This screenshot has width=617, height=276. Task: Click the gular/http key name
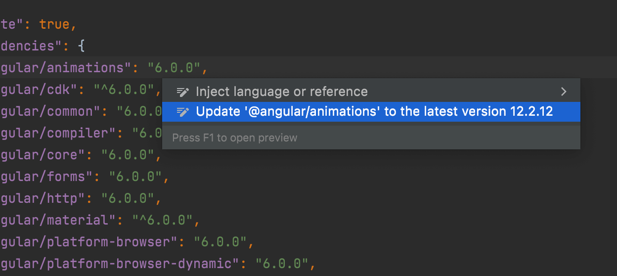43,198
